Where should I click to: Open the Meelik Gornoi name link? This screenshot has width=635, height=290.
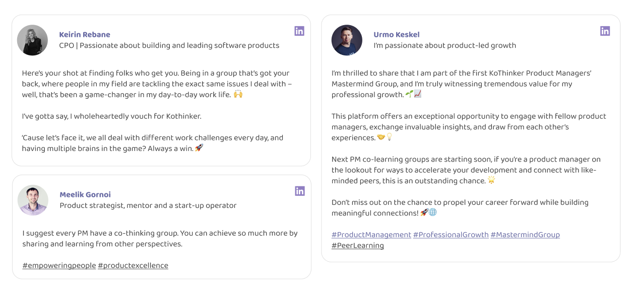point(85,195)
